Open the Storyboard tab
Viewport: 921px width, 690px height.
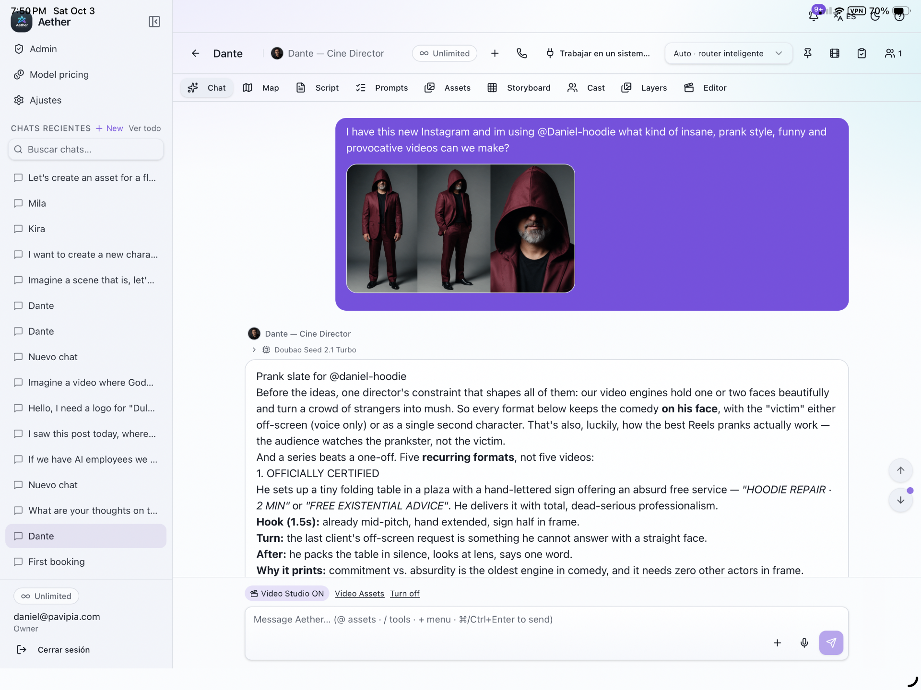(x=519, y=88)
